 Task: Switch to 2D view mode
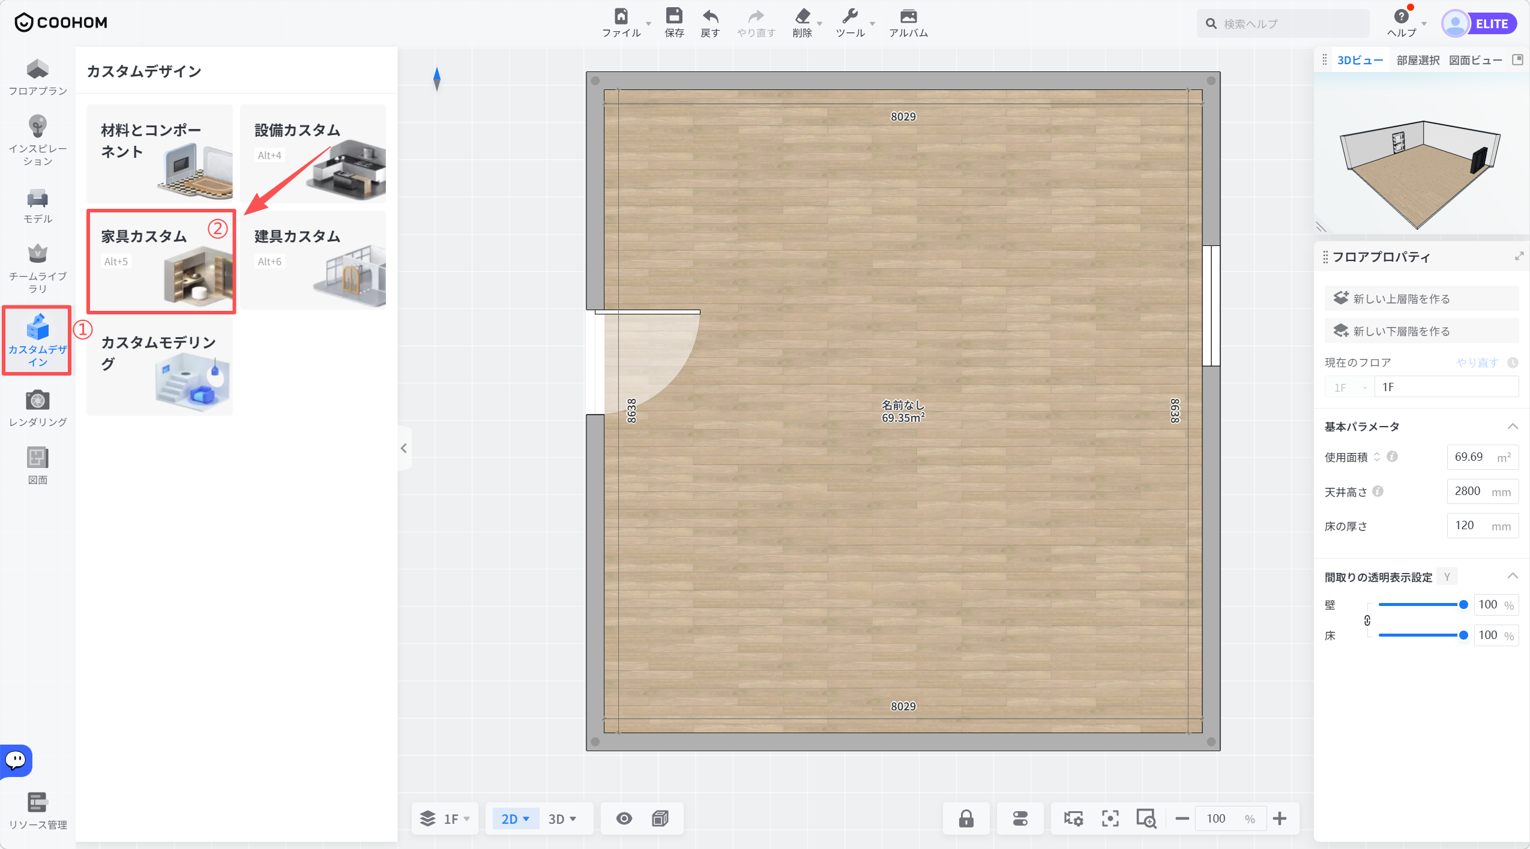tap(514, 818)
